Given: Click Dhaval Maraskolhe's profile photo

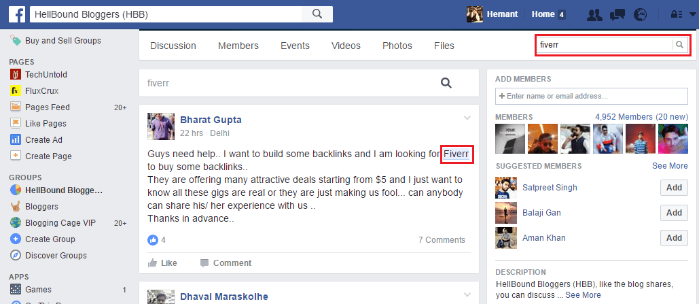Looking at the screenshot, I should click(161, 297).
